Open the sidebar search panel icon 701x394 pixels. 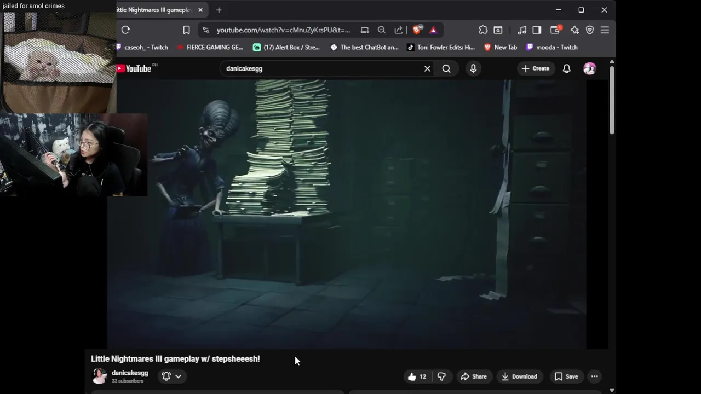(498, 30)
